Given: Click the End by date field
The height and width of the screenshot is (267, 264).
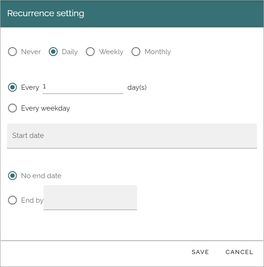Looking at the screenshot, I should pyautogui.click(x=90, y=198).
